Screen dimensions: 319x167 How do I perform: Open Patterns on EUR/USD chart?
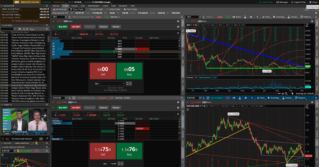pyautogui.click(x=300, y=98)
